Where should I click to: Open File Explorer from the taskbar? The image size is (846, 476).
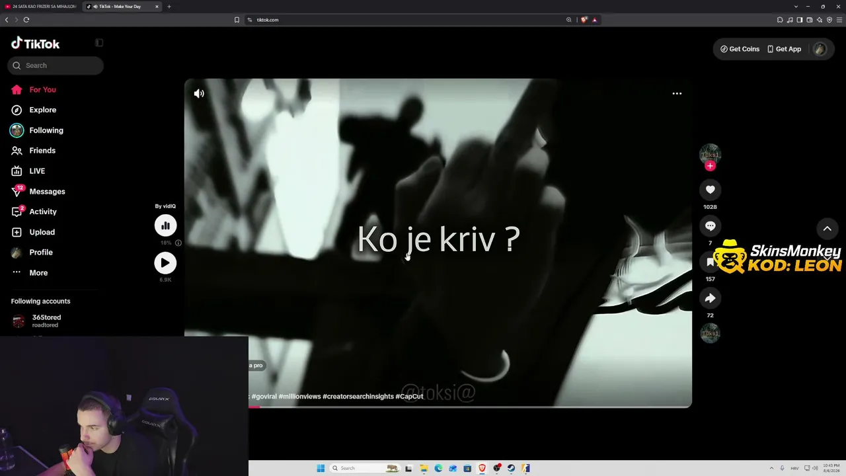pos(424,468)
